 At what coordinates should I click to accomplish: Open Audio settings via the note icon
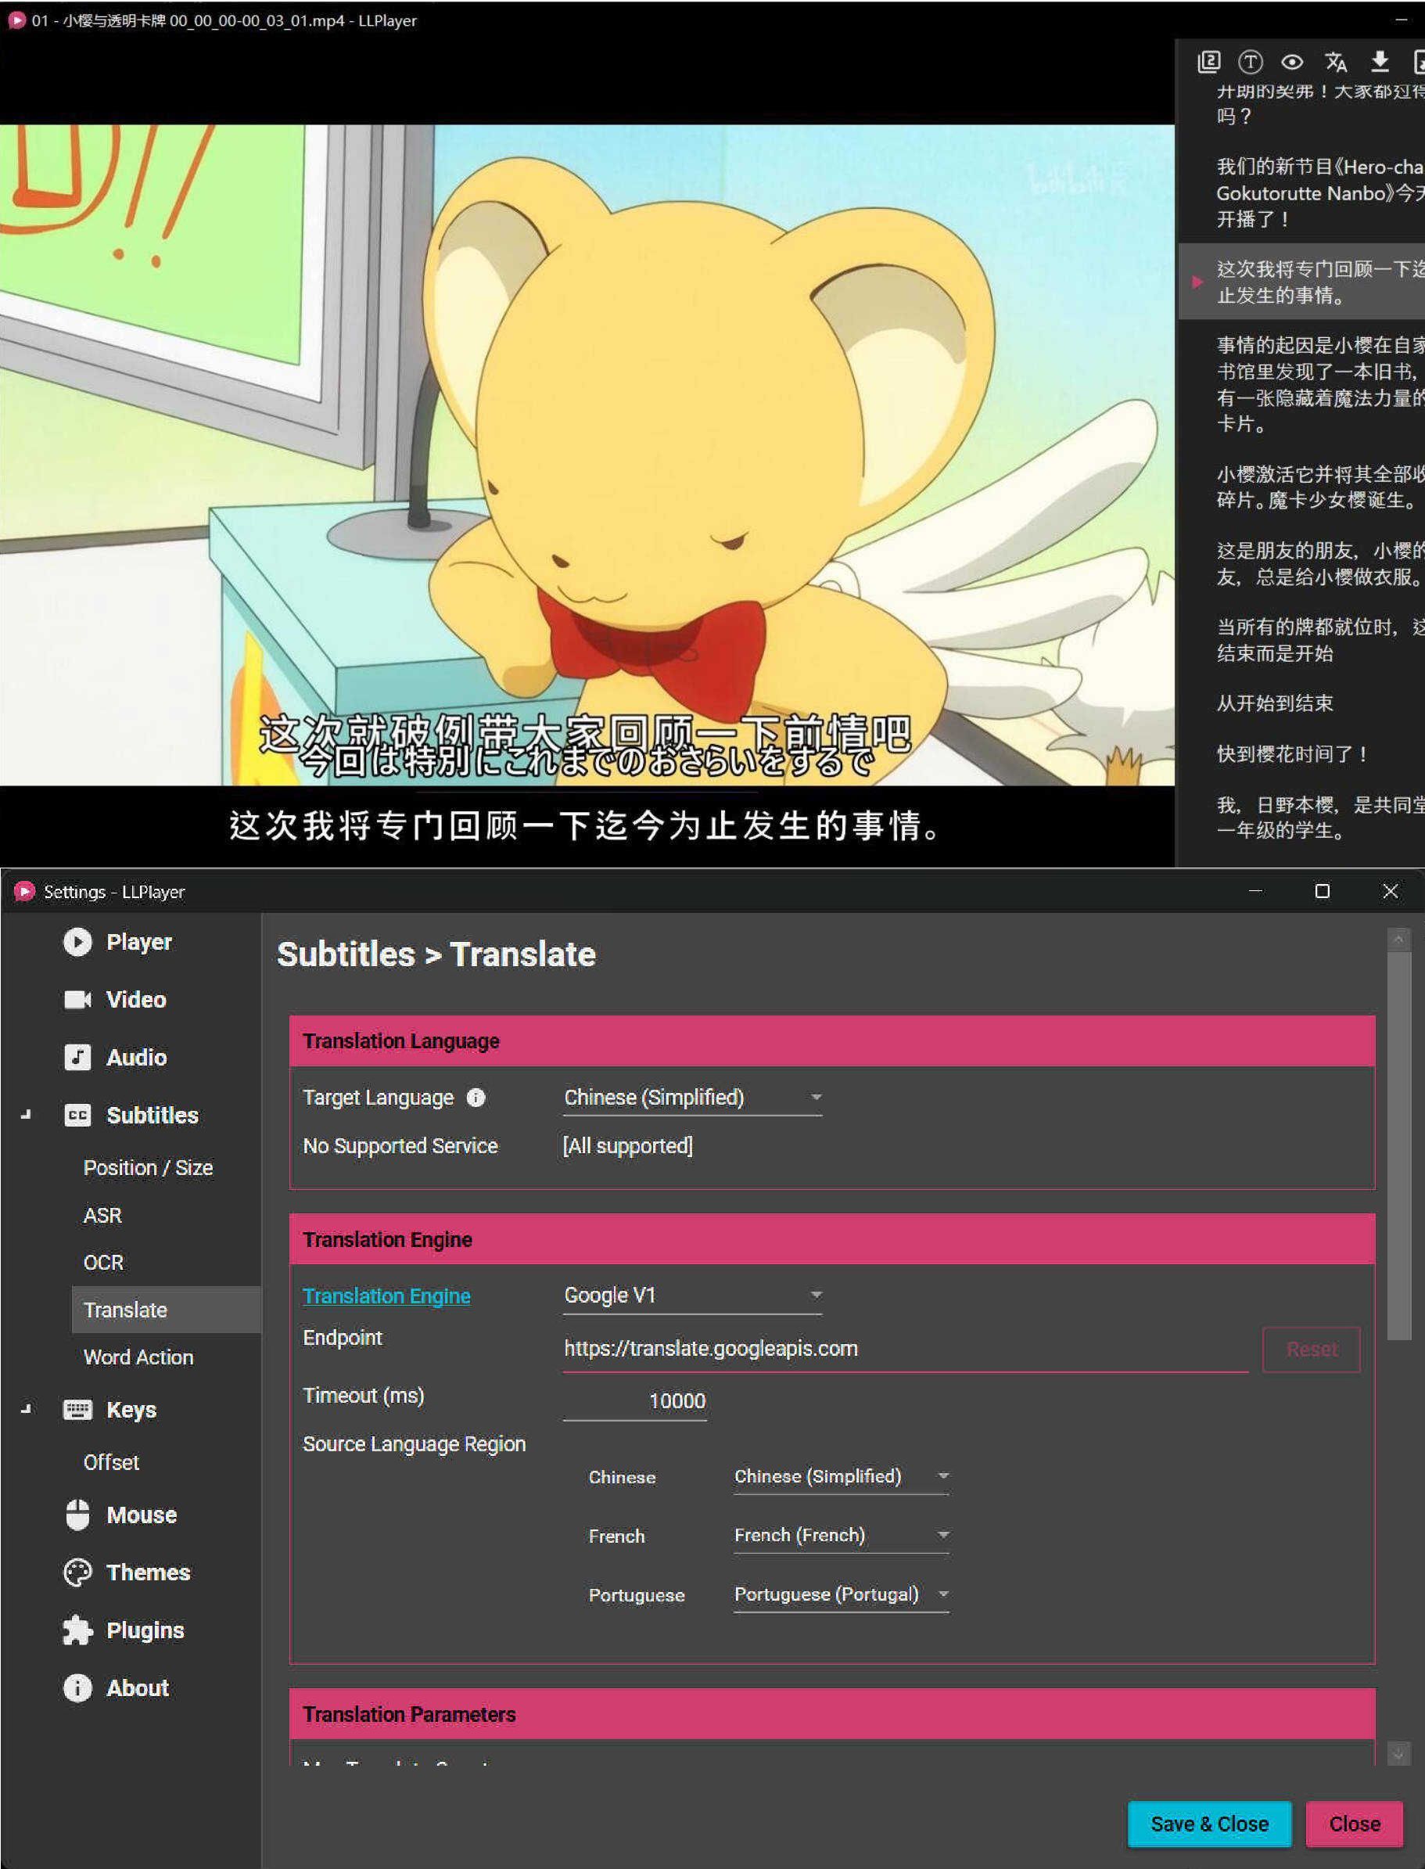point(78,1057)
